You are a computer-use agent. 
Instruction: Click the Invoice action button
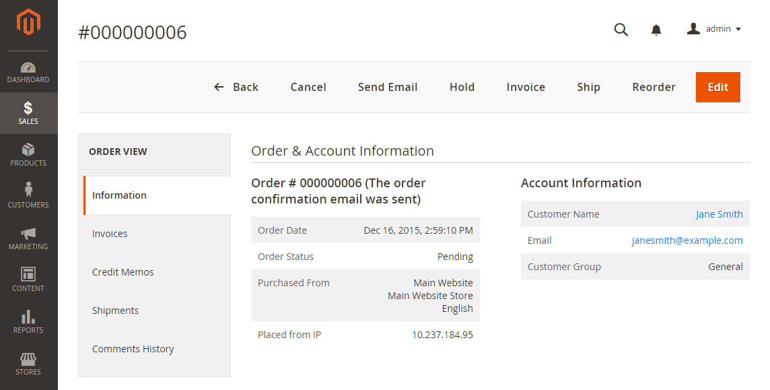[x=526, y=87]
